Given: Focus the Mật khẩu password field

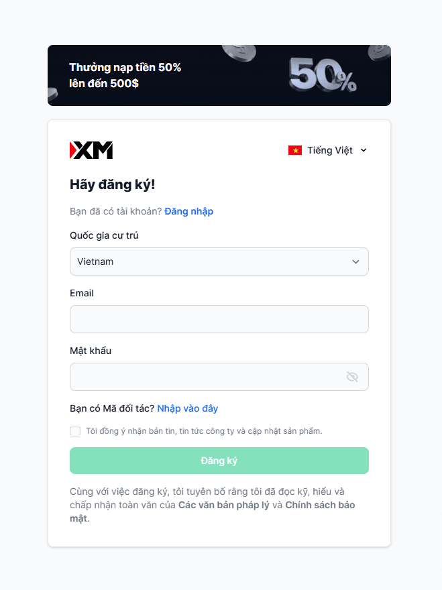Looking at the screenshot, I should click(219, 377).
